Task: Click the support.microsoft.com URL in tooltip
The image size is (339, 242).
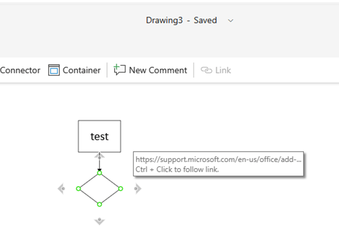Action: point(218,159)
